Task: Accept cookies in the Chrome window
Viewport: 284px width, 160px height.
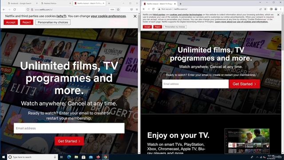Action: 147,27
